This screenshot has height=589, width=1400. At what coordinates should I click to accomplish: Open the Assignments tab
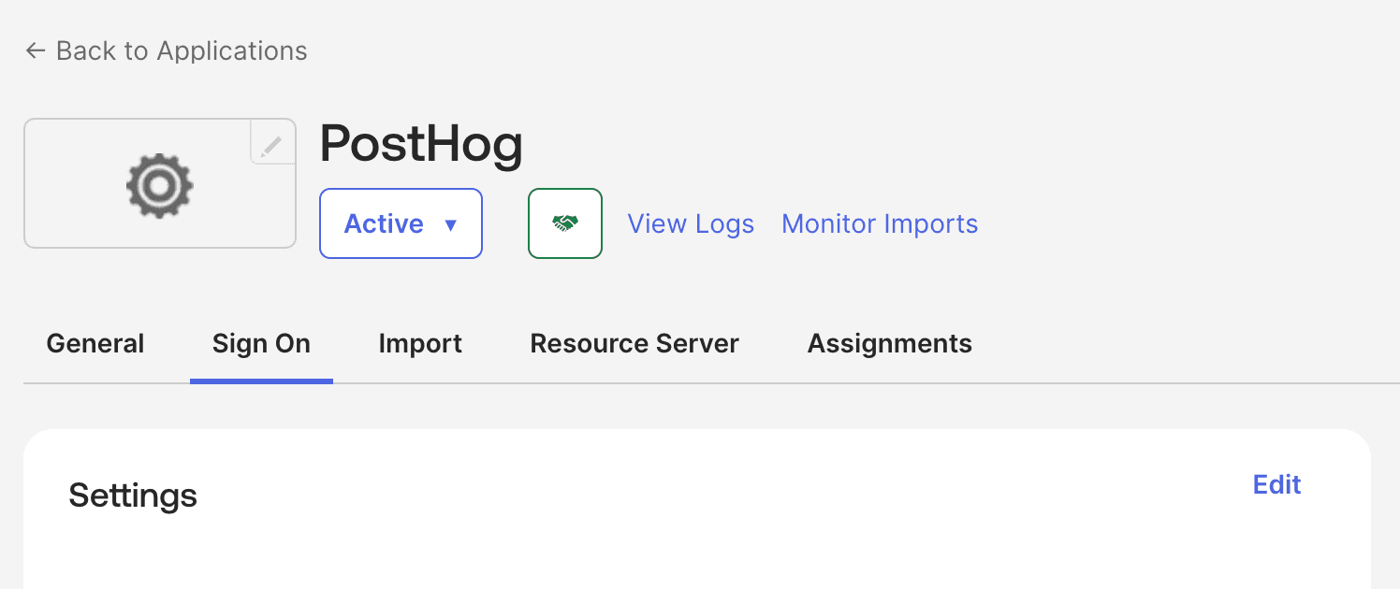click(890, 344)
